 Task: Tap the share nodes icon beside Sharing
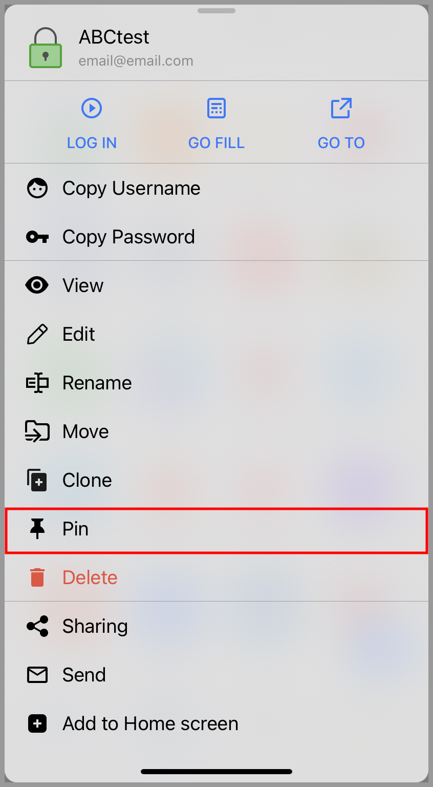coord(37,626)
